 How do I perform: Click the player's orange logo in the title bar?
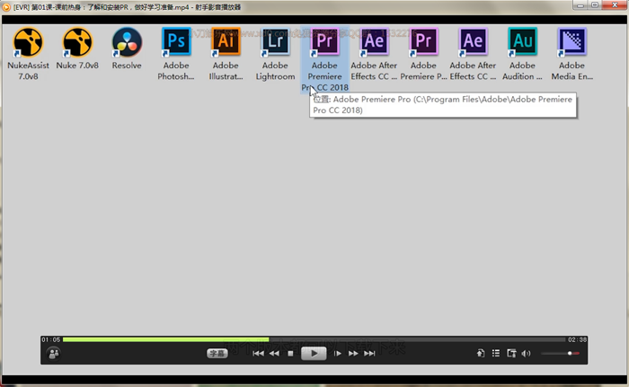[6, 7]
